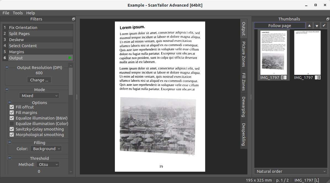Collapse the Mode section
This screenshot has height=183, width=330.
[7, 89]
